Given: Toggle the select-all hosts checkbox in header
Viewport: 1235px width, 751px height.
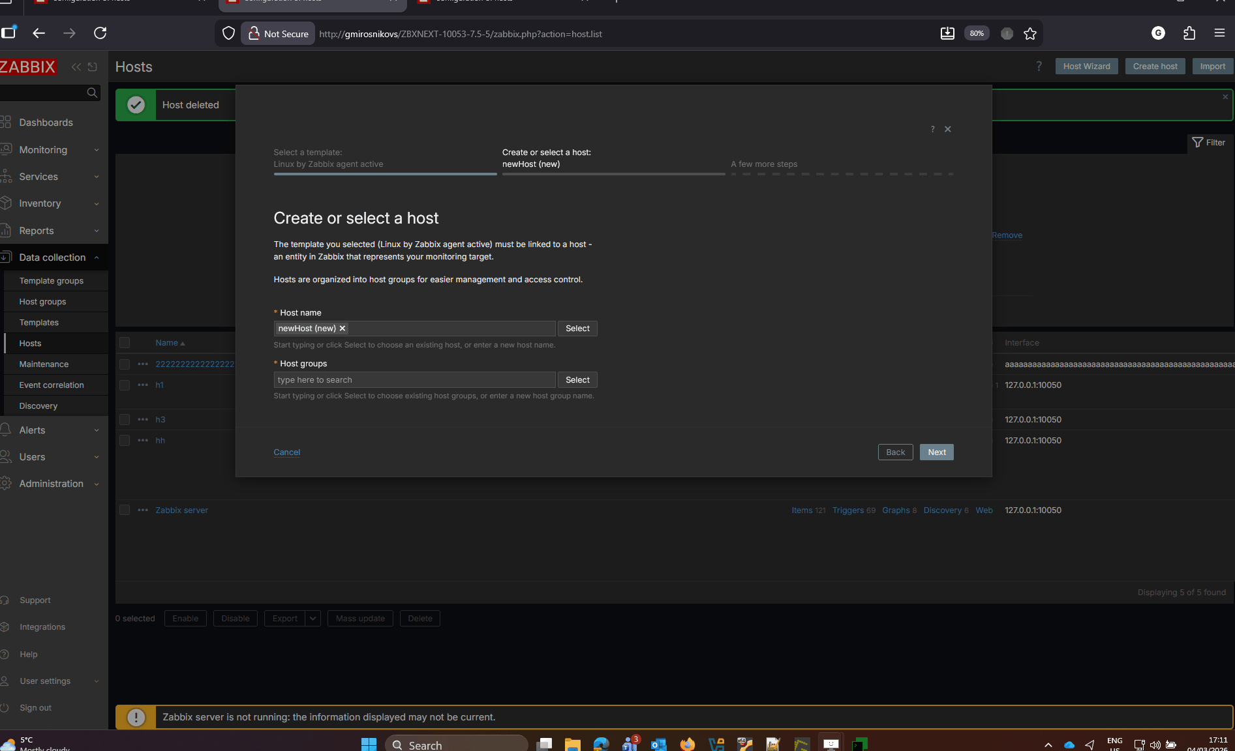Looking at the screenshot, I should pos(125,343).
